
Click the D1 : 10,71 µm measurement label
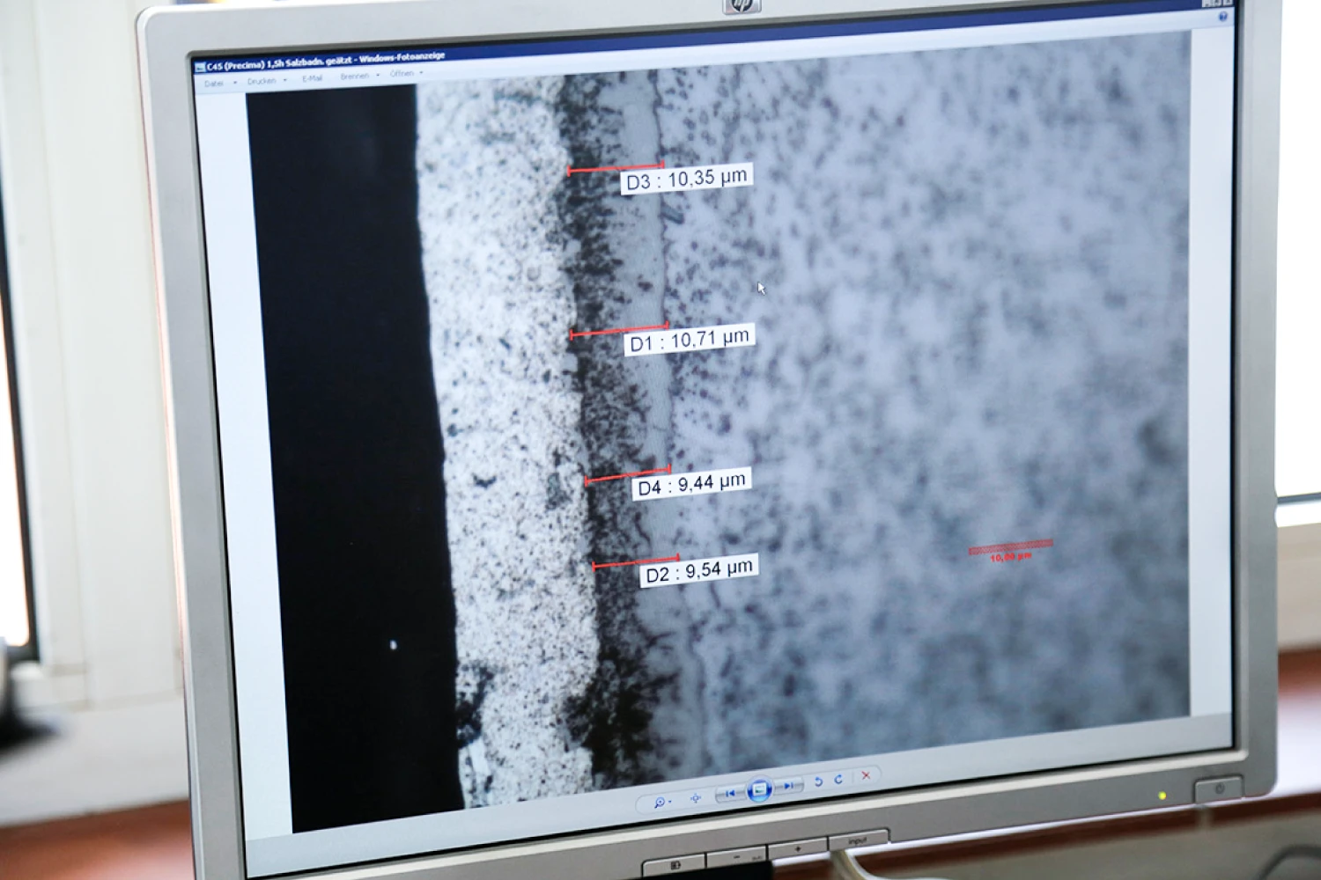[690, 340]
